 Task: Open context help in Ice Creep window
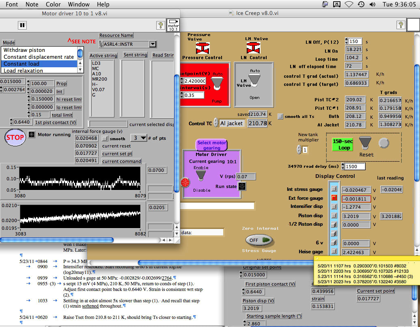point(400,25)
